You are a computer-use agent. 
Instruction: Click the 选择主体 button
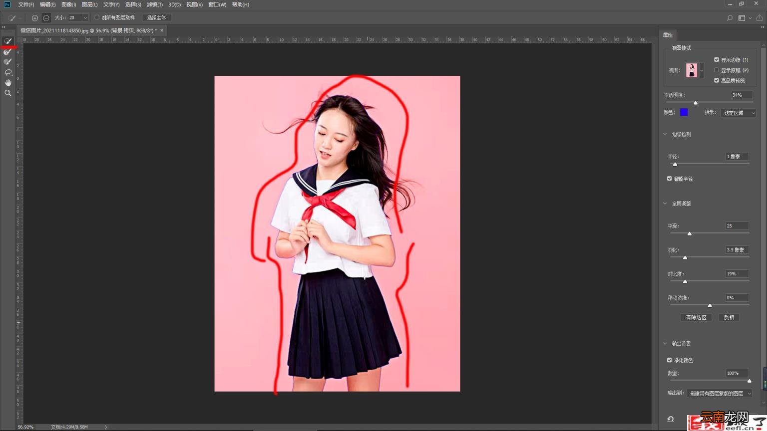tap(157, 17)
